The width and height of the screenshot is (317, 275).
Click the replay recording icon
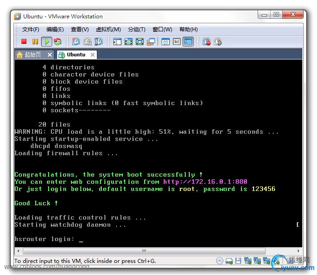218,42
